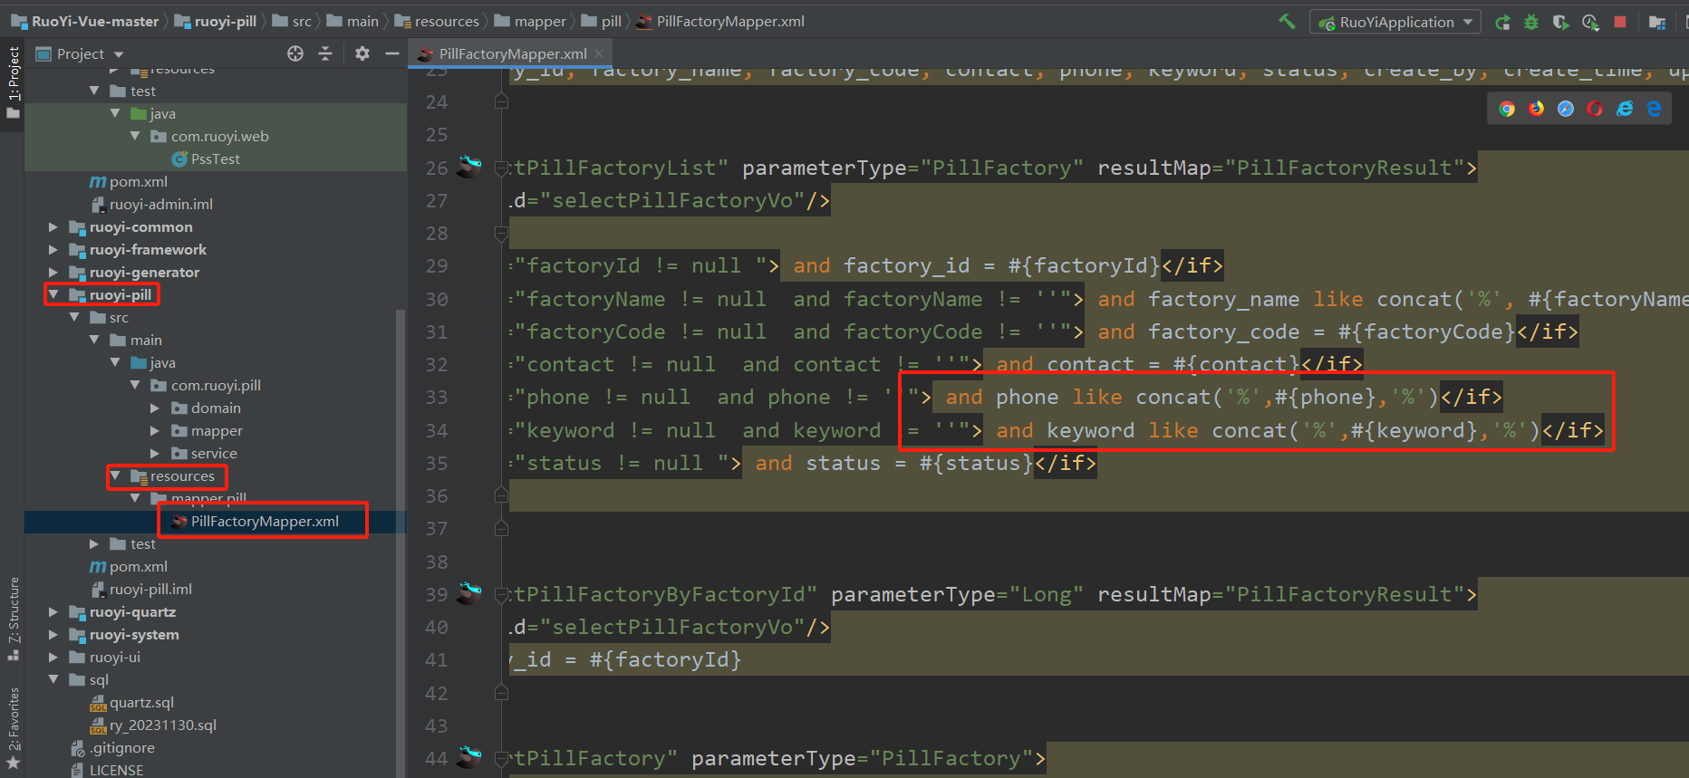Image resolution: width=1689 pixels, height=778 pixels.
Task: Collapse the ruoyi-pill module node
Action: [53, 294]
